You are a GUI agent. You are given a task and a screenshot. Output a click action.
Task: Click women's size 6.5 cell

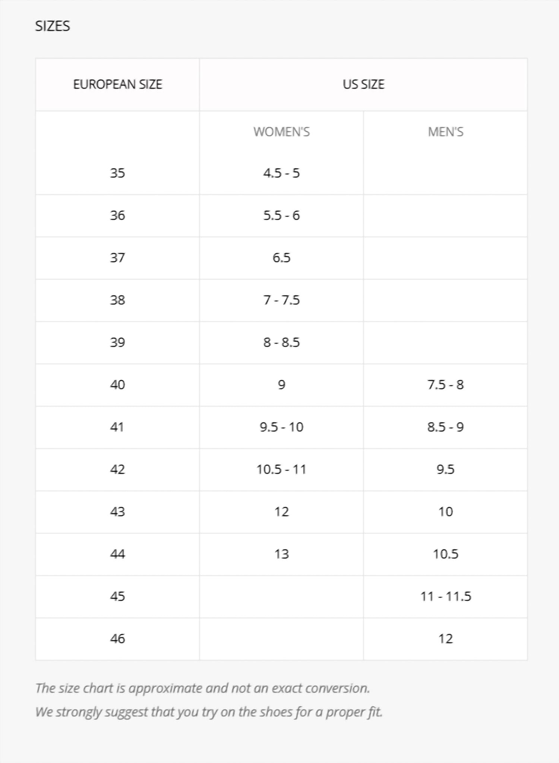click(x=281, y=258)
